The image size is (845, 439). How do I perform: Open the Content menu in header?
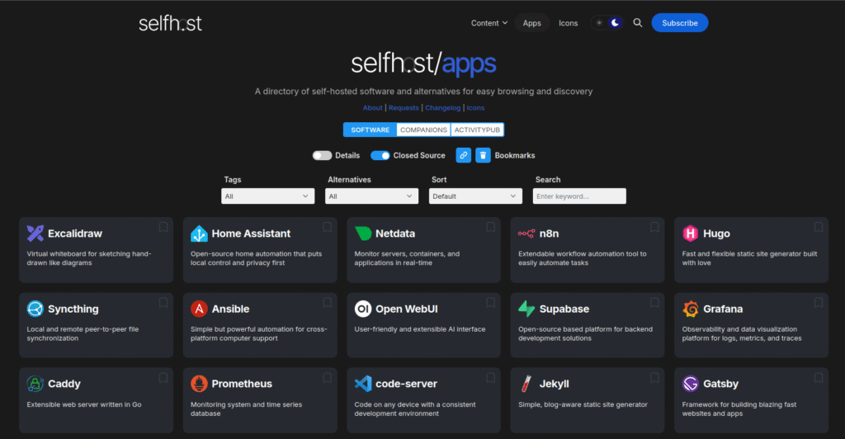click(x=489, y=23)
